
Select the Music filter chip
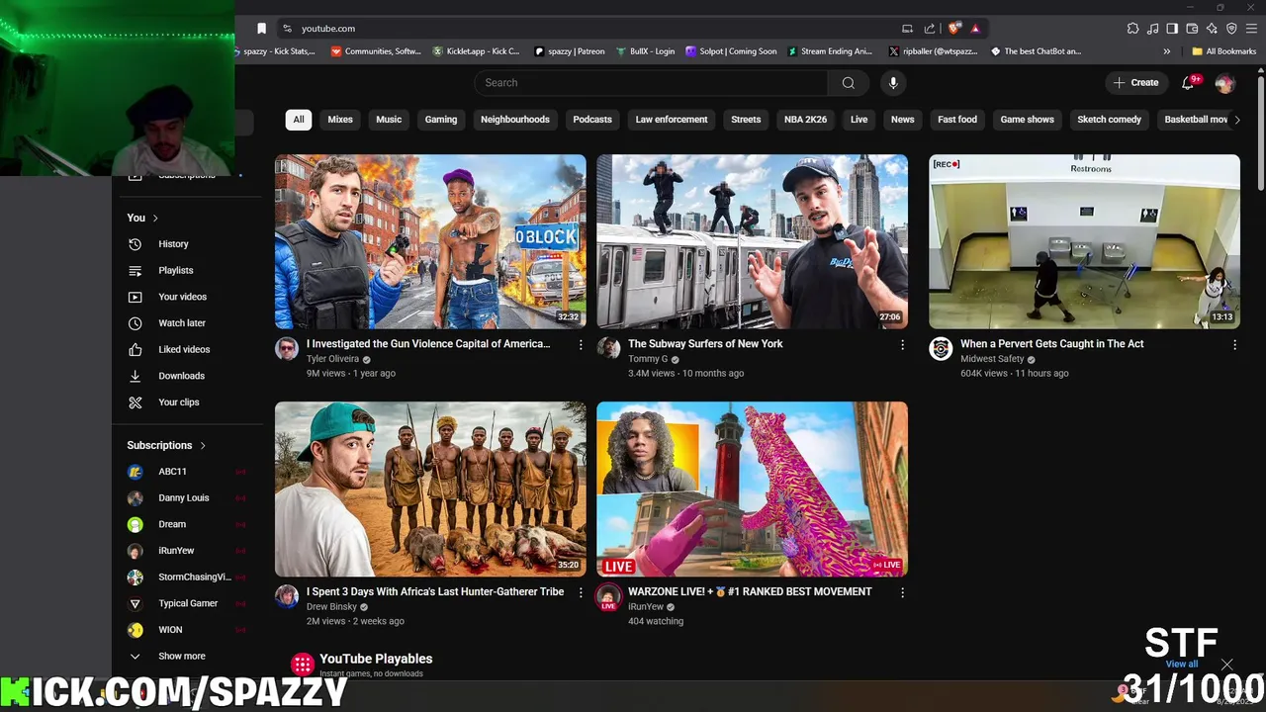(x=389, y=120)
